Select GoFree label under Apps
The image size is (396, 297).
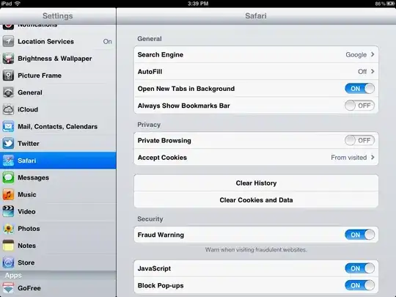coord(29,288)
